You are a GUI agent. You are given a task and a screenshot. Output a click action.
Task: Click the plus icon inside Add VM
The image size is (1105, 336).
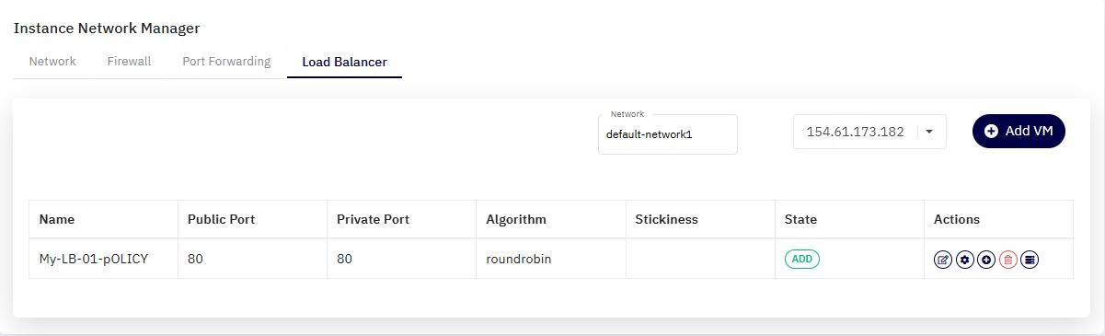point(991,132)
